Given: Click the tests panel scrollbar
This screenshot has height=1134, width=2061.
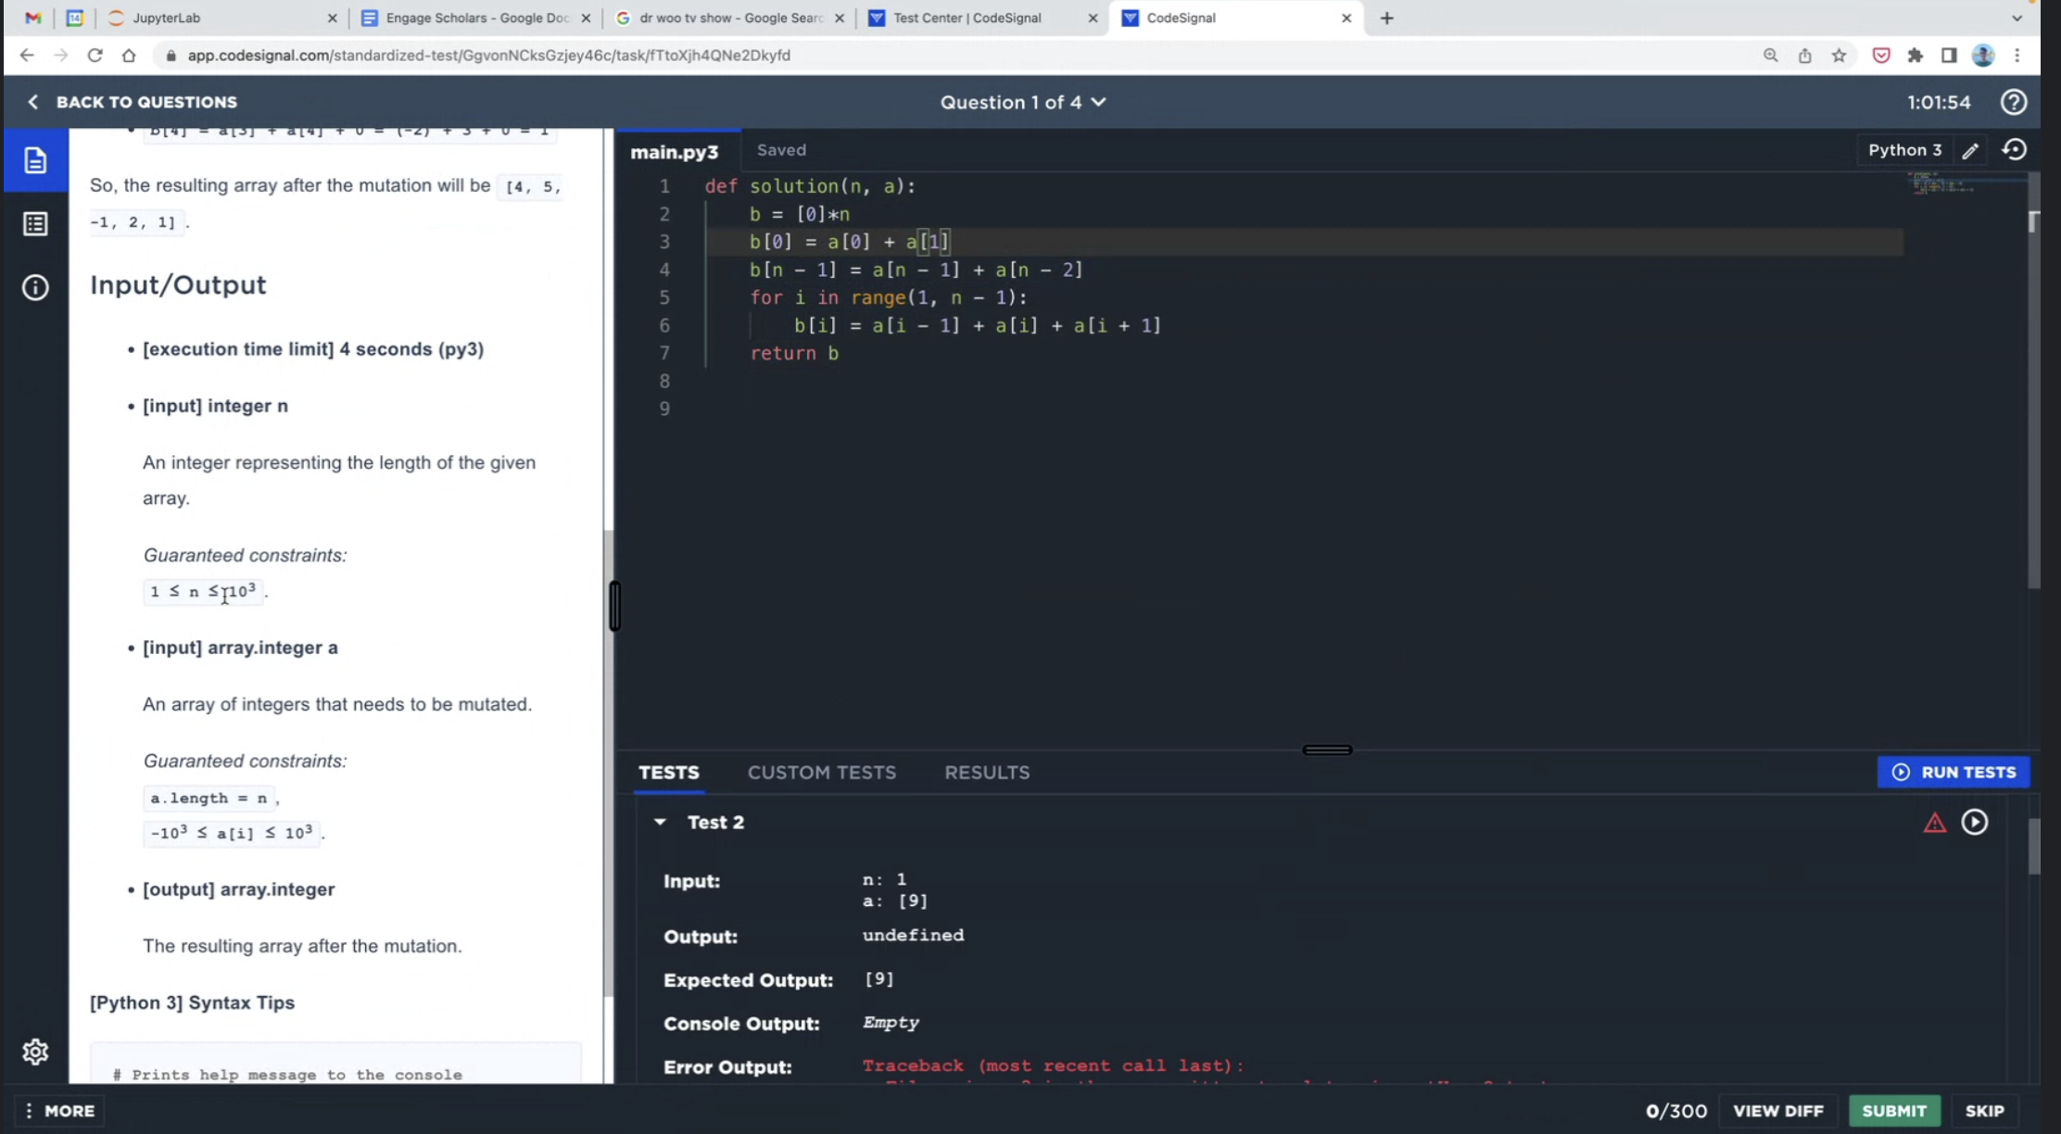Looking at the screenshot, I should coord(2034,846).
